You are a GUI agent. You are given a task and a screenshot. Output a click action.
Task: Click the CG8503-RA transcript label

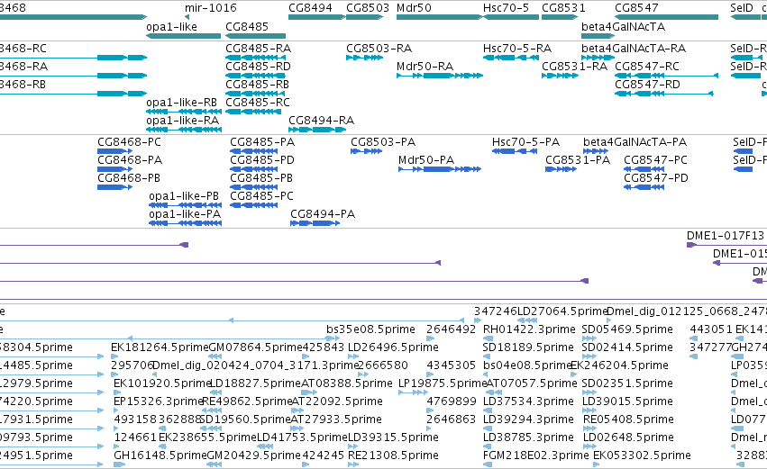click(379, 49)
